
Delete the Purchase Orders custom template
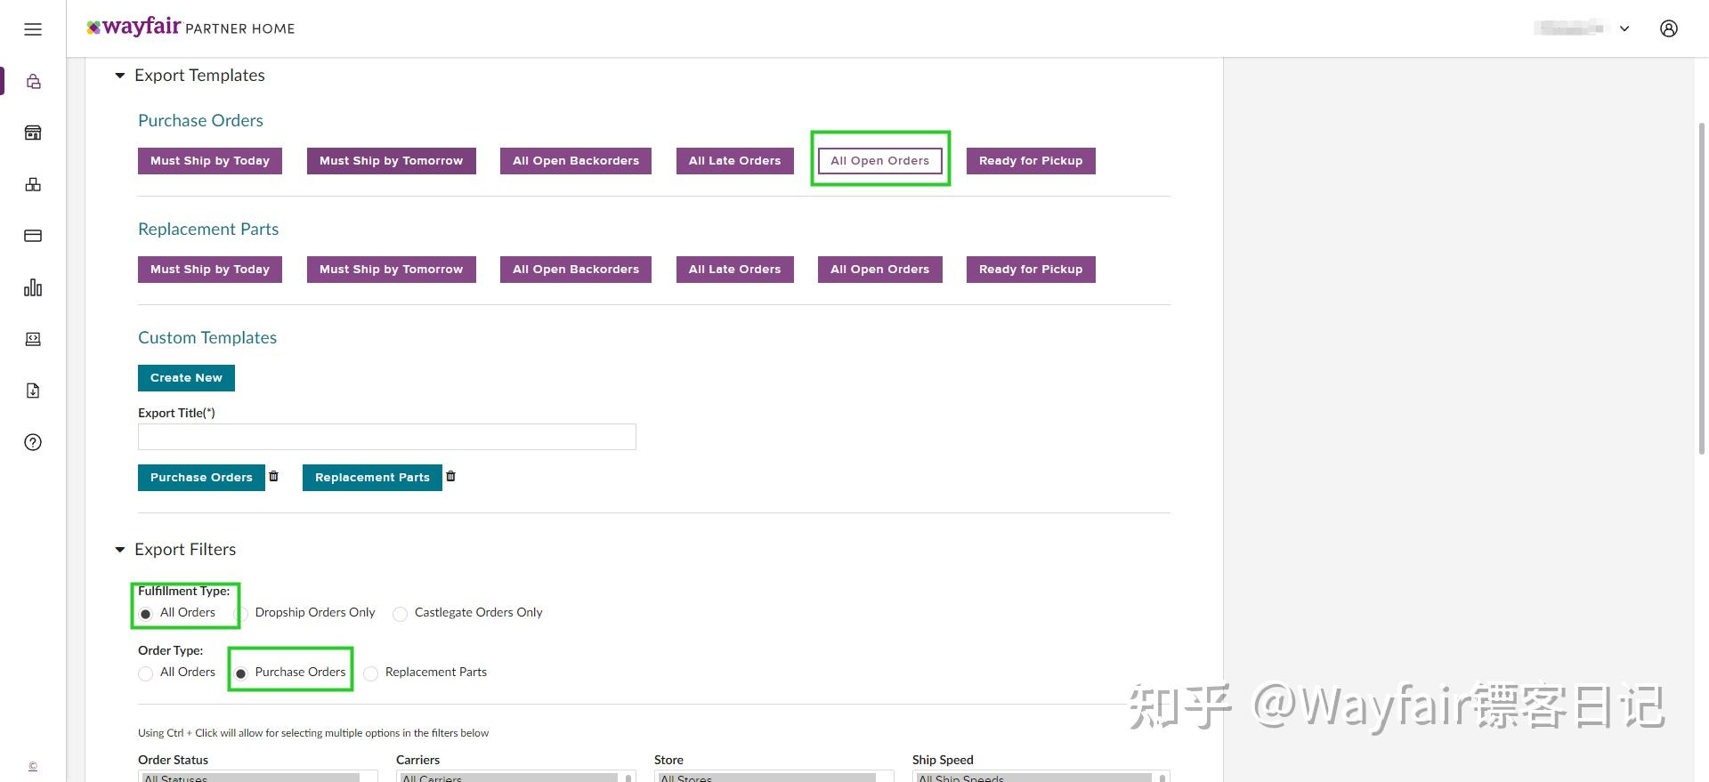click(273, 476)
